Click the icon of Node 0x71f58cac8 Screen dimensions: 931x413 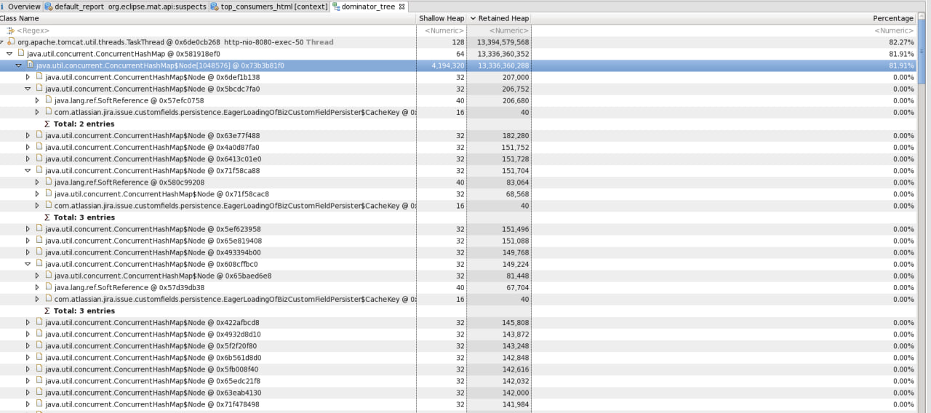click(49, 194)
